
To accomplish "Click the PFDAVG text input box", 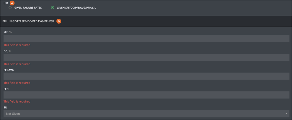I will tap(146, 76).
